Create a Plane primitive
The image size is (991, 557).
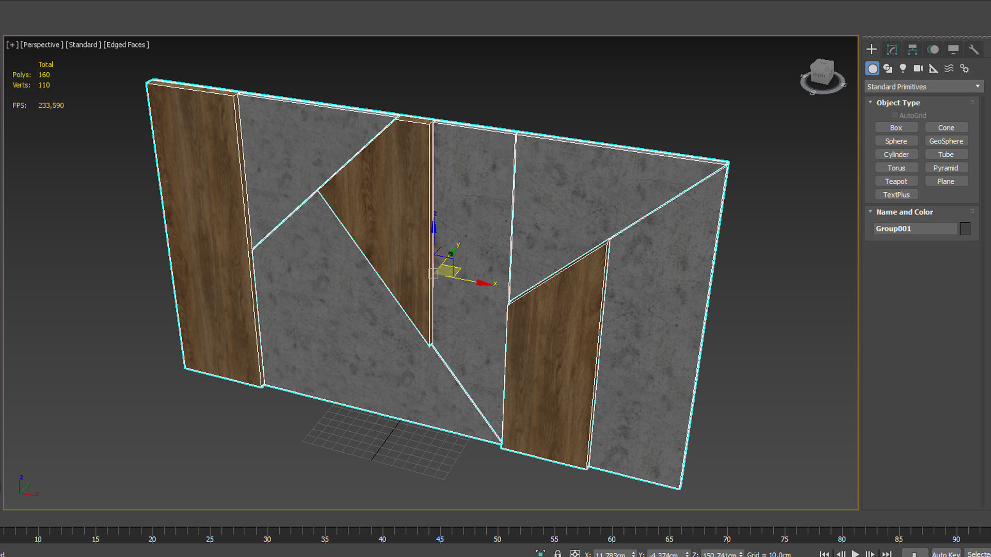click(x=946, y=182)
